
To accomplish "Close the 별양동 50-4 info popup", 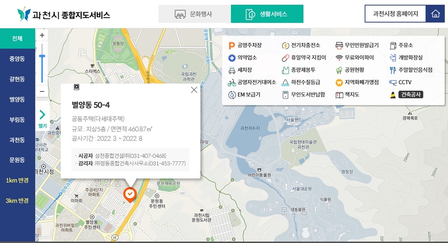I will coord(194,90).
